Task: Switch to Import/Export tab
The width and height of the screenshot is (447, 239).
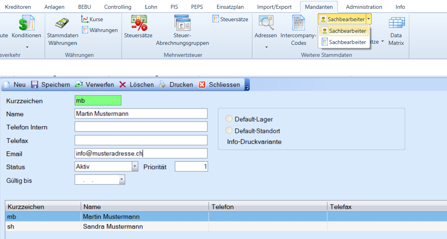Action: pos(274,7)
